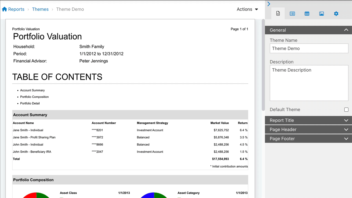Expand the Page Header section
This screenshot has height=198, width=352.
309,129
